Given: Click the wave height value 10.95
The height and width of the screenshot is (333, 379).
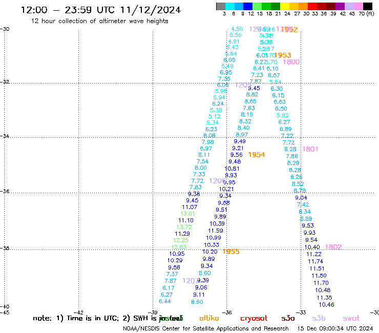Looking at the screenshot, I should coord(177,254).
